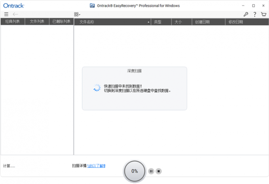Maximize the EasyRecovery window
The width and height of the screenshot is (269, 184).
click(x=254, y=6)
